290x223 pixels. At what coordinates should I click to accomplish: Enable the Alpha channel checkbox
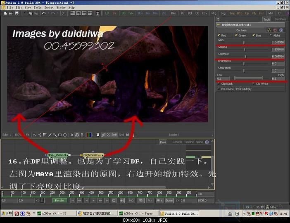coord(271,35)
